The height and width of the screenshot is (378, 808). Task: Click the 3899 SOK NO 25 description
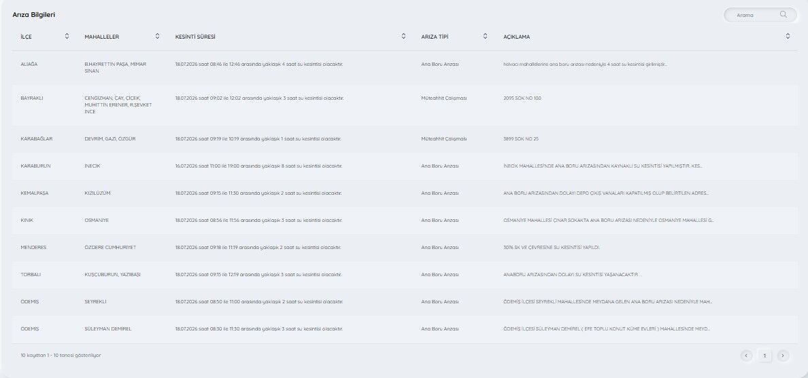pos(521,139)
